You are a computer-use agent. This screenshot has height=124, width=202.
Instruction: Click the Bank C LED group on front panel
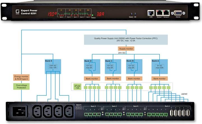coord(75,13)
